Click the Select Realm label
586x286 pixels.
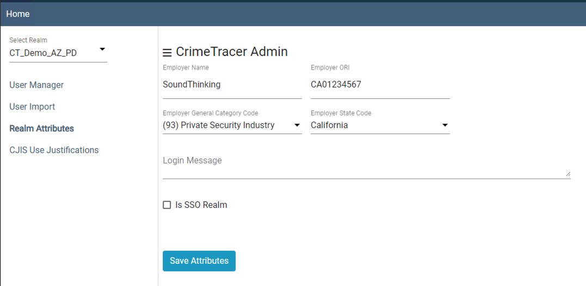coord(28,40)
